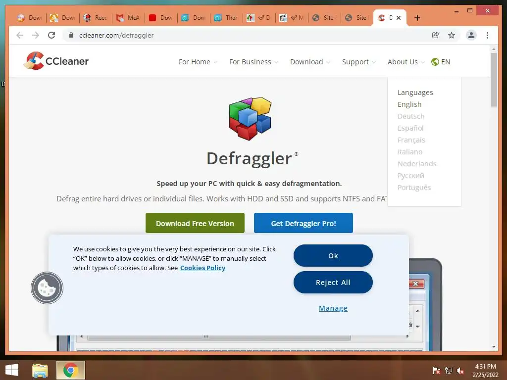Click the page vertical scrollbar thumb
Image resolution: width=507 pixels, height=380 pixels.
(494, 80)
